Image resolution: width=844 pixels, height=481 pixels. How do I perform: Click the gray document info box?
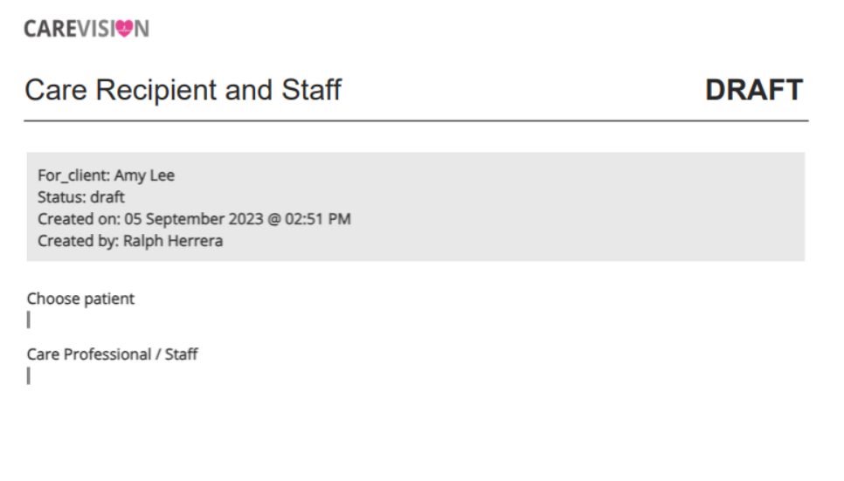416,207
